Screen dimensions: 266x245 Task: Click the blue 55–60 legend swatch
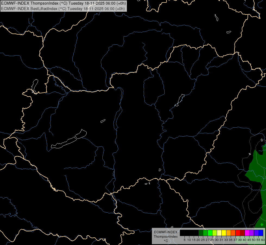pos(261,233)
